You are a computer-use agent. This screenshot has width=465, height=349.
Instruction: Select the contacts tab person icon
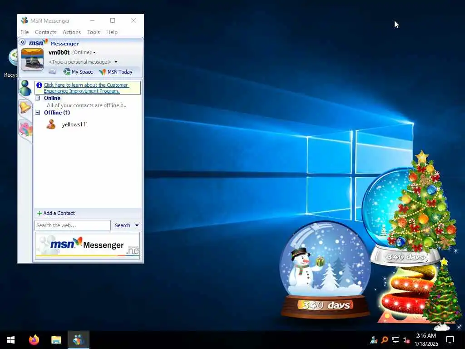click(25, 88)
